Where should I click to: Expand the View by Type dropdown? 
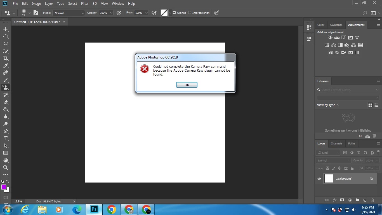[328, 105]
